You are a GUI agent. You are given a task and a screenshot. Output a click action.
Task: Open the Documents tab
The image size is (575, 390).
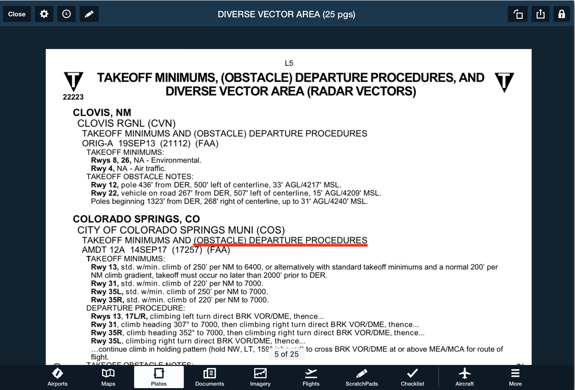point(209,377)
